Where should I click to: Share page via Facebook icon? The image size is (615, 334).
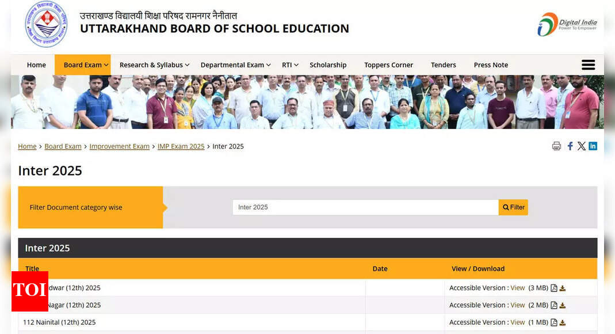coord(570,146)
